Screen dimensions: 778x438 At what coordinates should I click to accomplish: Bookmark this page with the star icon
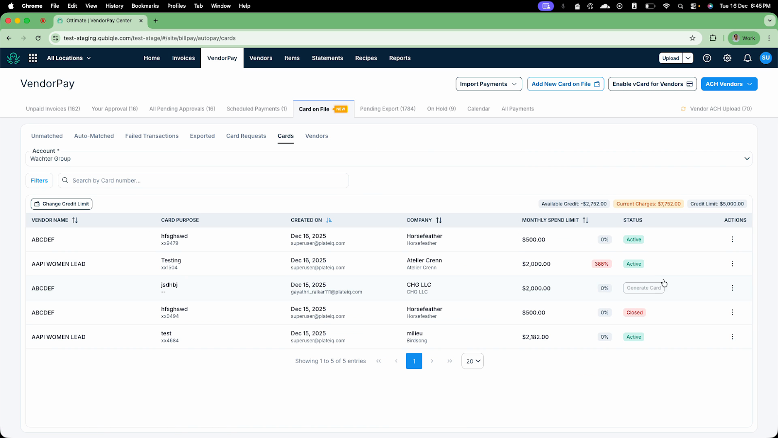(692, 38)
